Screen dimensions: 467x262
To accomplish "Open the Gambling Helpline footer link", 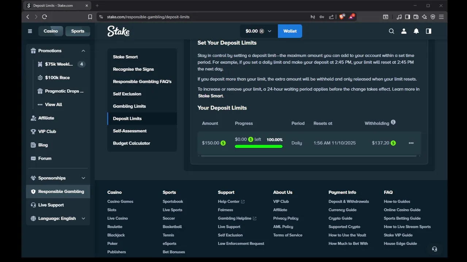I will (237, 218).
